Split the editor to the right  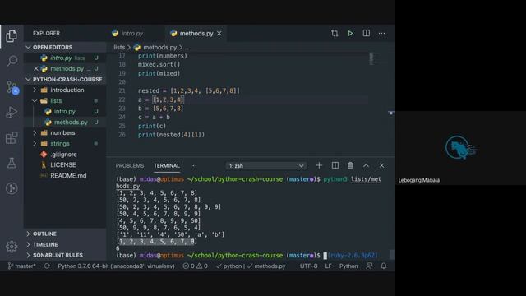click(x=367, y=33)
